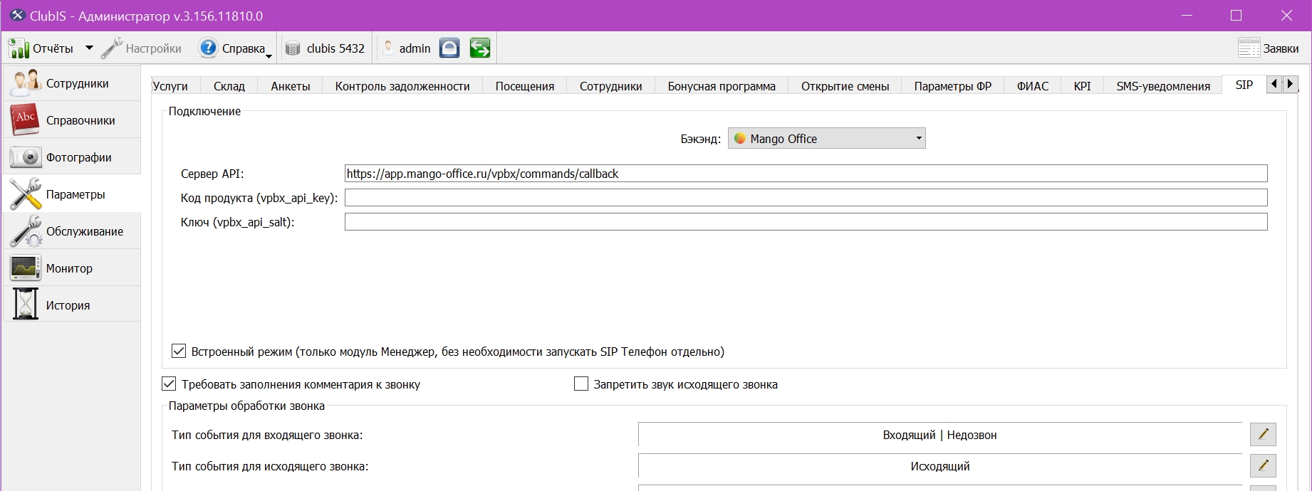Screen dimensions: 1312x491
Task: Open История hourglass section
Action: [72, 305]
